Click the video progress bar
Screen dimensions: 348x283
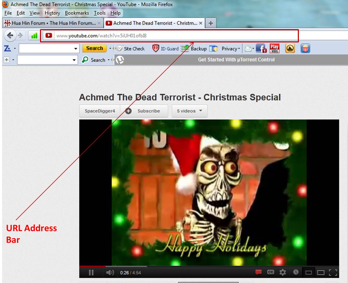point(209,266)
